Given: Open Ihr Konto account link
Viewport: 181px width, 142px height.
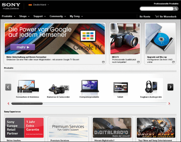Looking at the screenshot, I should coord(145,16).
